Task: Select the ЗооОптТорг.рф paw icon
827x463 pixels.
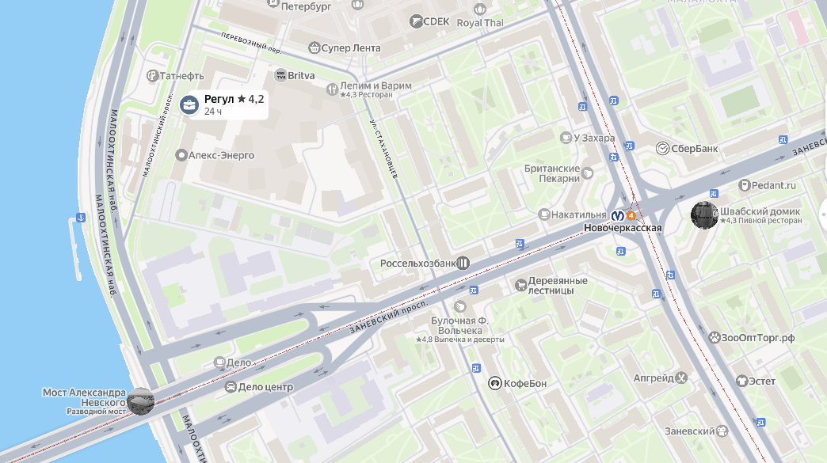Action: pos(715,338)
